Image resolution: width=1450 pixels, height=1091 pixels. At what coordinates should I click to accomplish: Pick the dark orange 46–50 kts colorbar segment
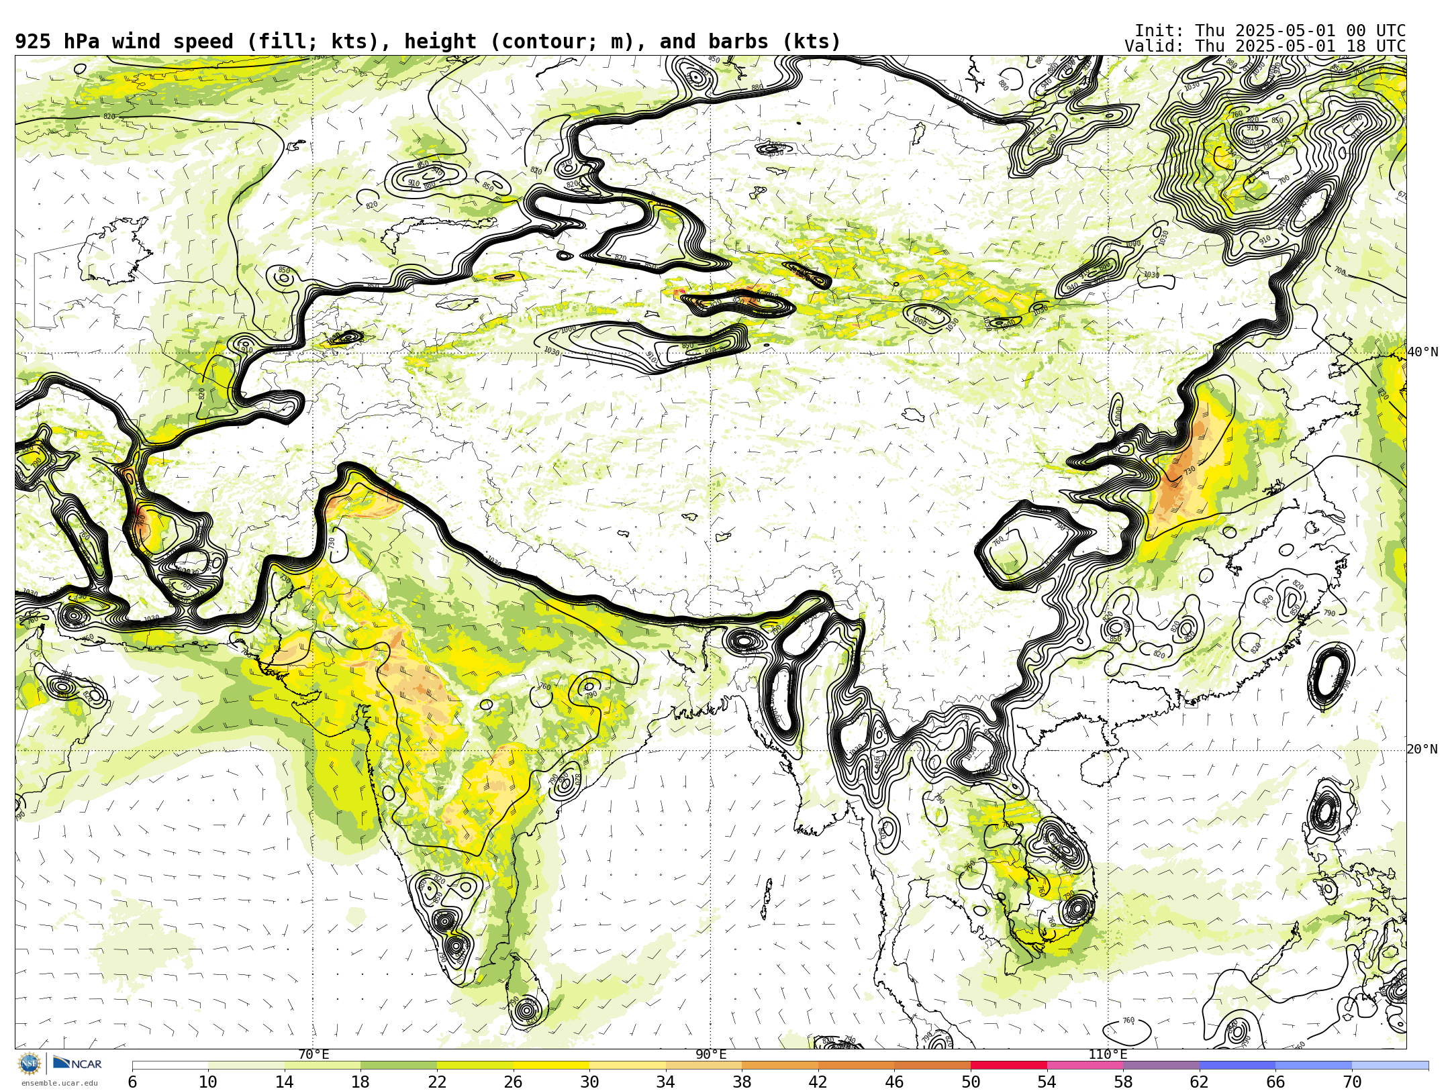(933, 1066)
